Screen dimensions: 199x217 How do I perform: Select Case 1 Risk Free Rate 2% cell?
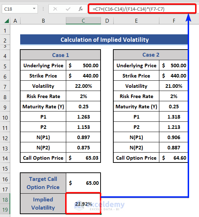(x=83, y=96)
